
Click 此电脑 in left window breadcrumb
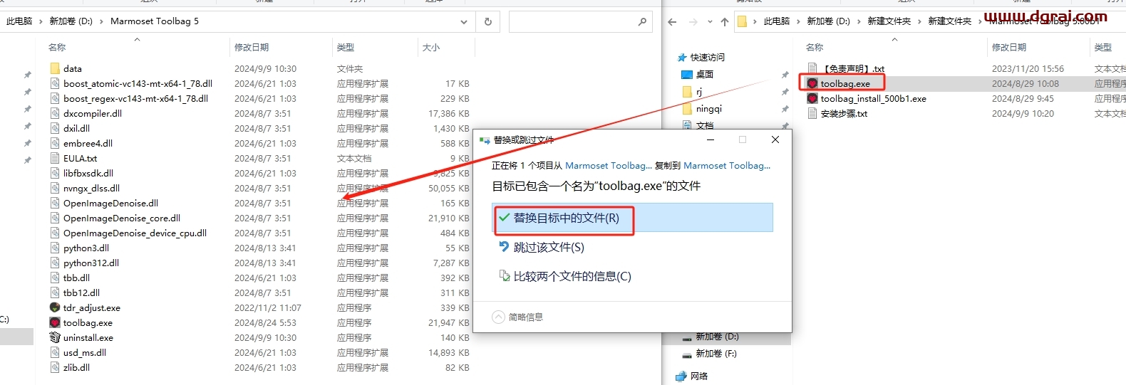(x=19, y=21)
